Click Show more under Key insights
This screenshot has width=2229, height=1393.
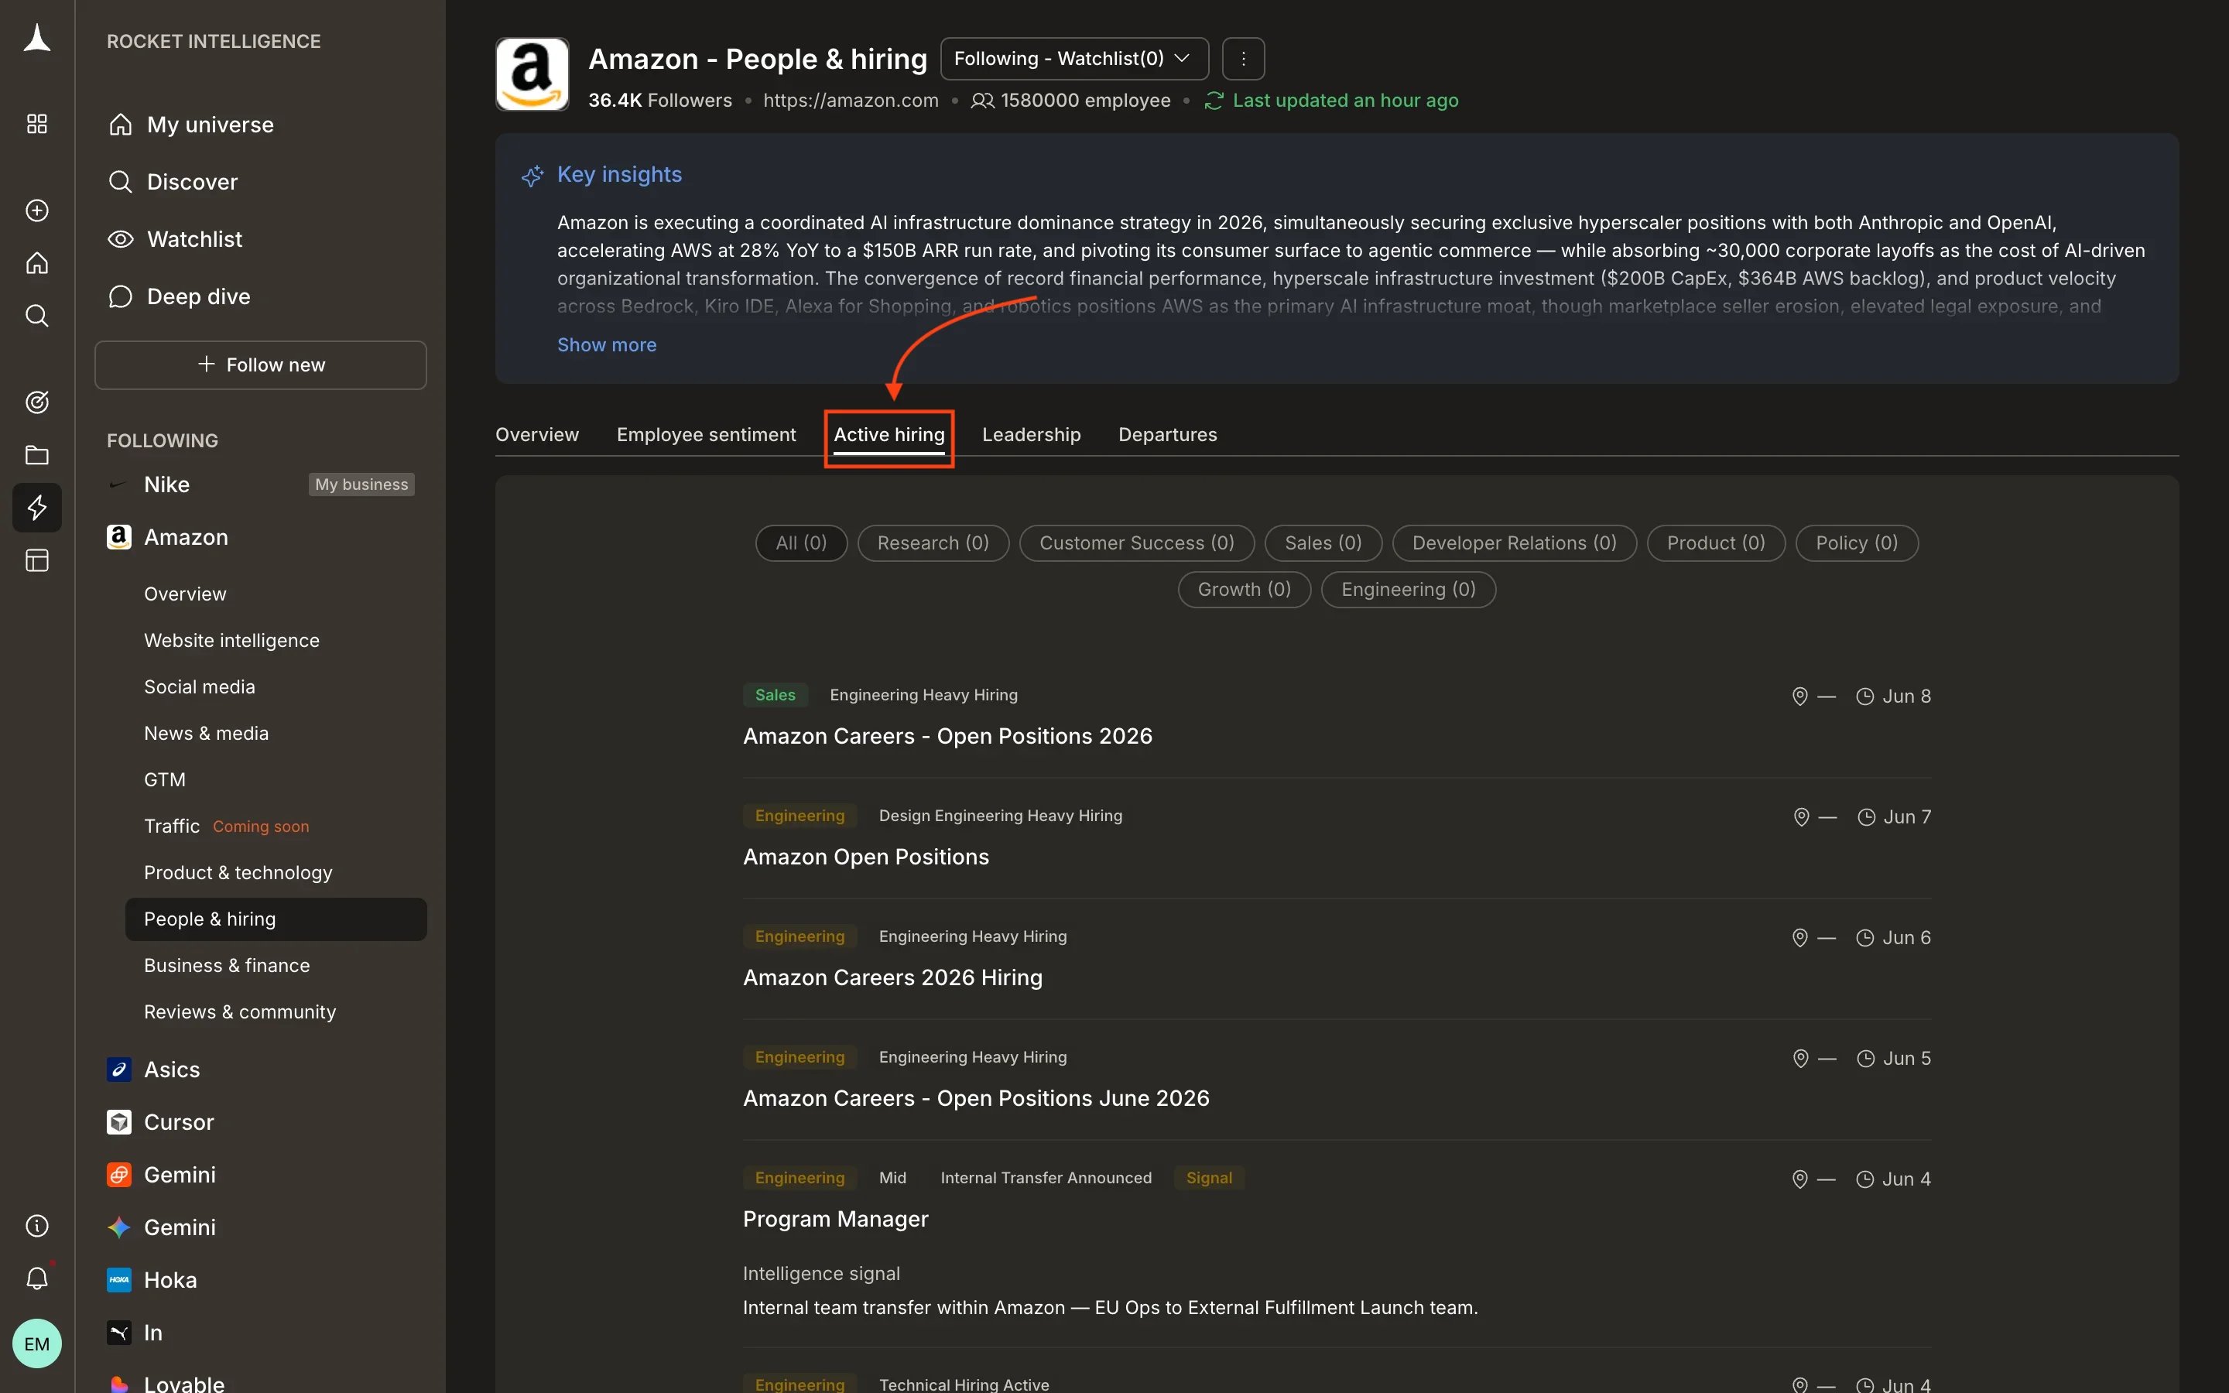click(x=607, y=344)
